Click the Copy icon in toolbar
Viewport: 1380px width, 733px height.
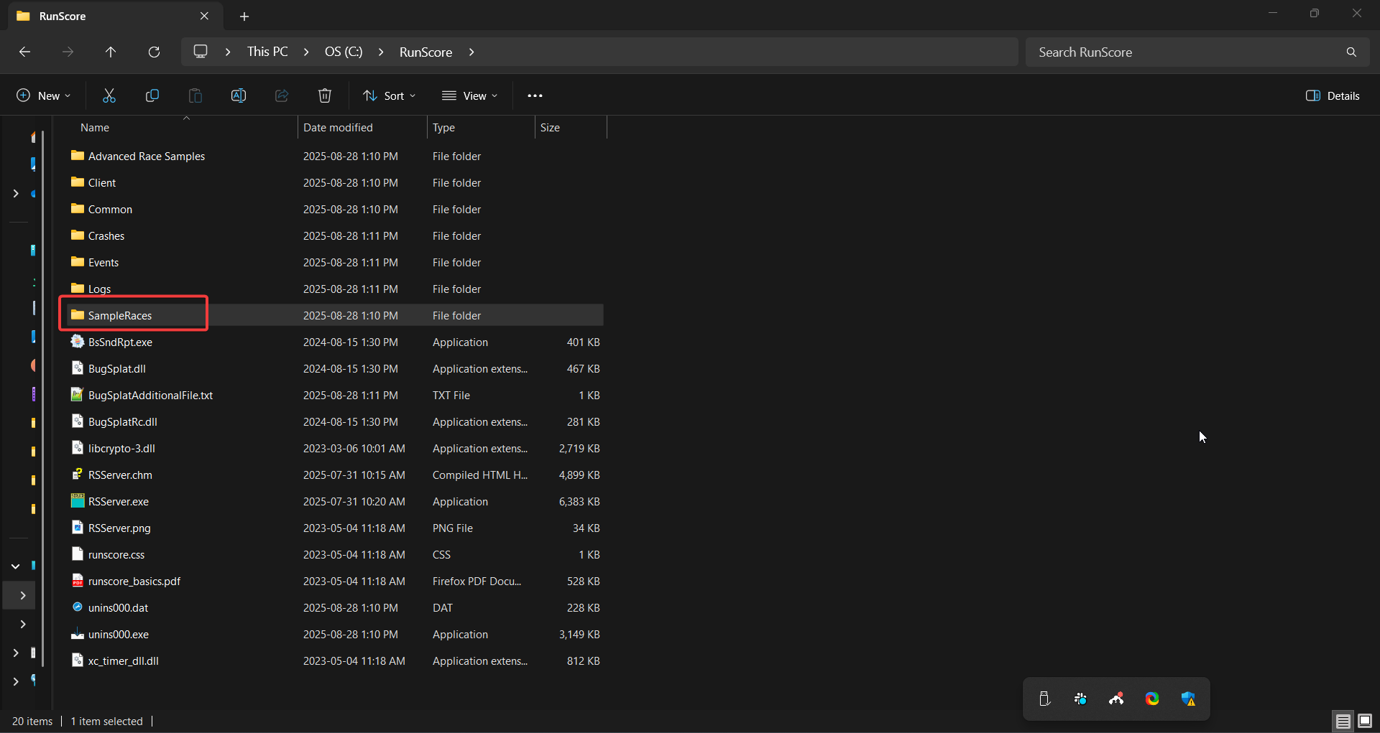point(152,95)
